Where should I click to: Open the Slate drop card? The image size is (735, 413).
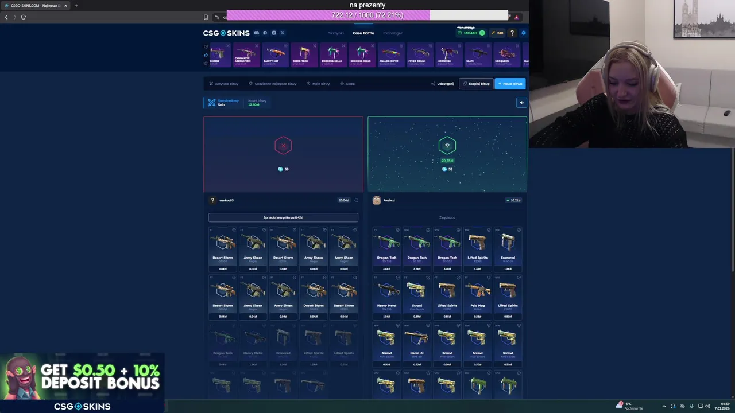click(478, 55)
